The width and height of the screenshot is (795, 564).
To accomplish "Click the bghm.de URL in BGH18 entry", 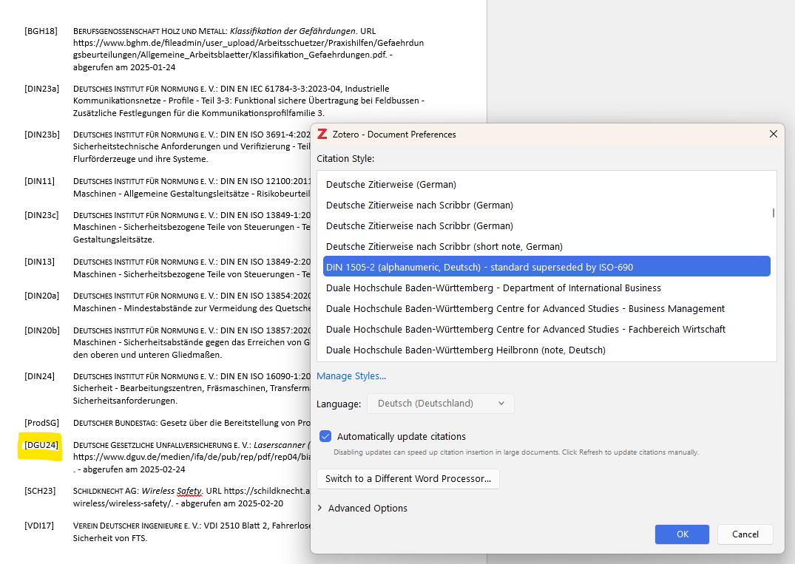I will tap(248, 49).
